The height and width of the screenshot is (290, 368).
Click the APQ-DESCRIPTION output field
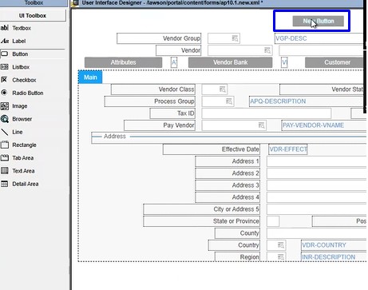(x=307, y=101)
